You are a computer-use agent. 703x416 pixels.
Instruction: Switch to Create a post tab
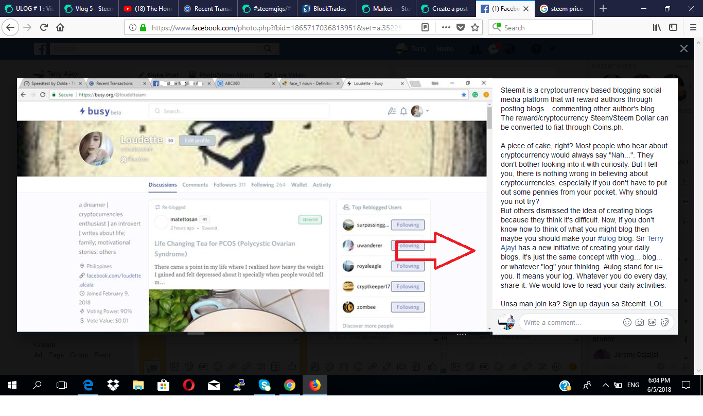[446, 8]
